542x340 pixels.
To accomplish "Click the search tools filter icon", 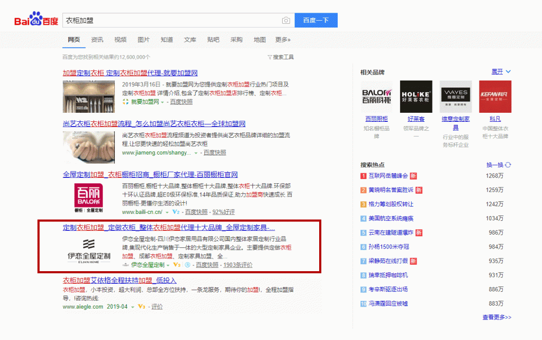I will 269,57.
